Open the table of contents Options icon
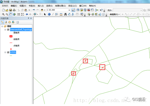 pyautogui.click(x=18, y=22)
